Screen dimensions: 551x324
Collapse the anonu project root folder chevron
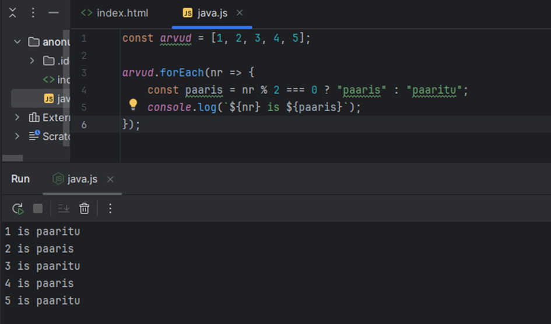click(x=17, y=42)
